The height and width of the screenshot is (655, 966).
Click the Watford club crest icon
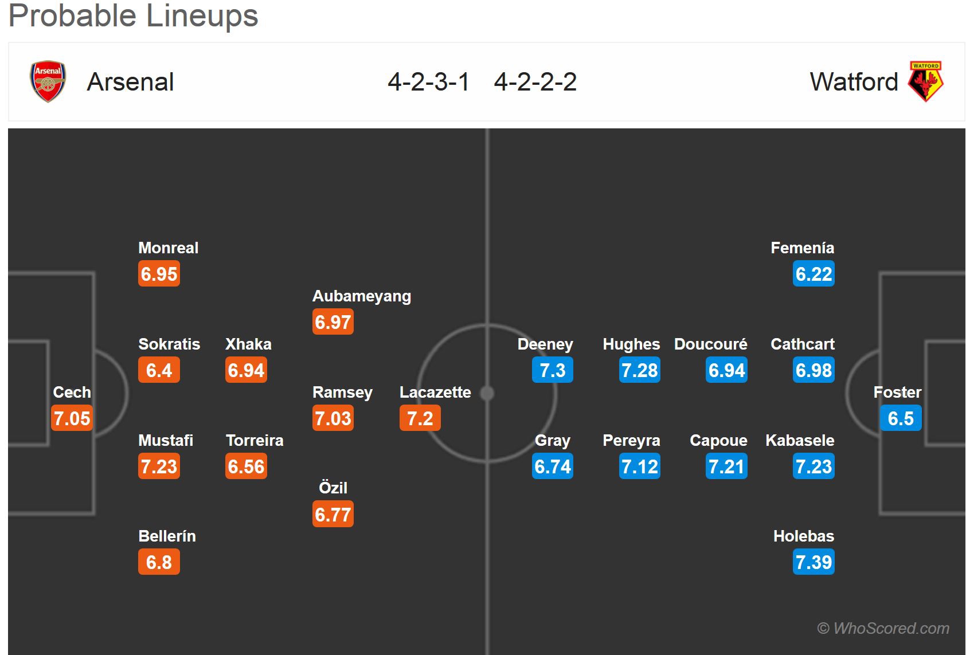coord(925,81)
